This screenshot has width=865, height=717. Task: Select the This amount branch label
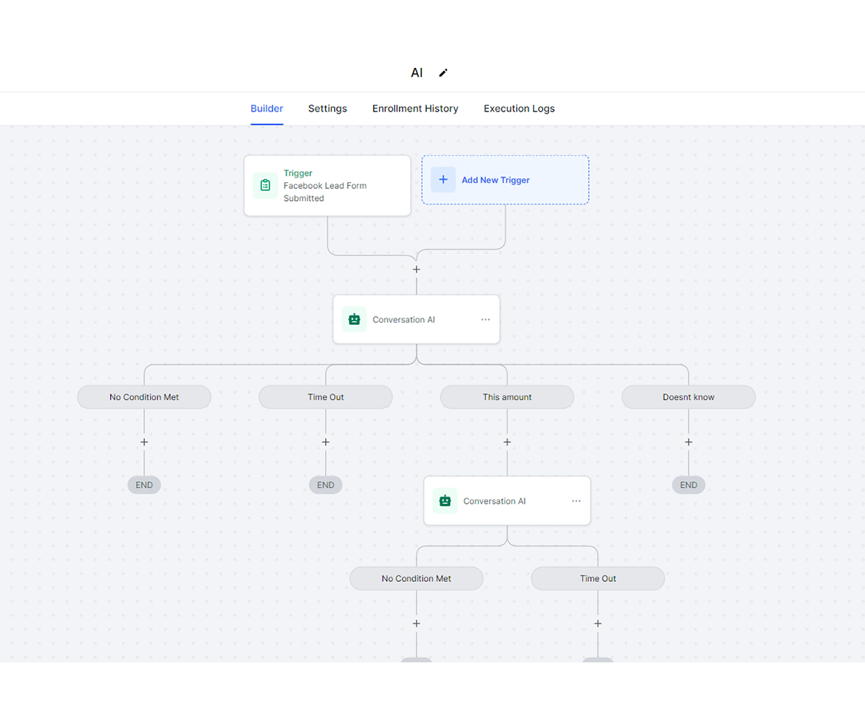(507, 397)
